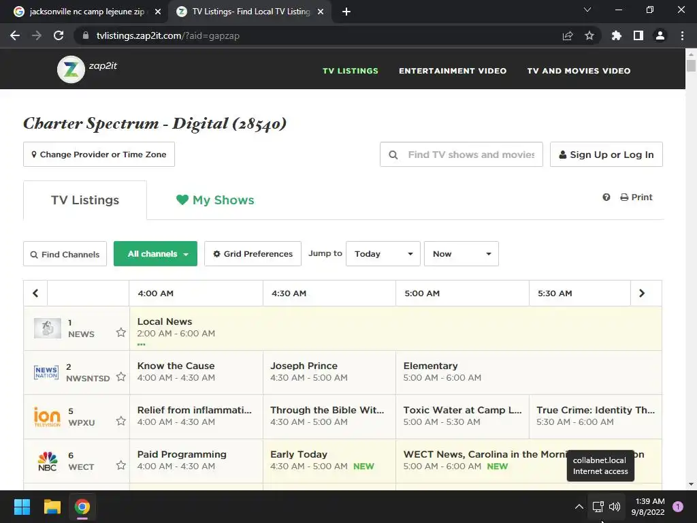Open ENTERTAINMENT VIDEO navigation item

point(453,71)
